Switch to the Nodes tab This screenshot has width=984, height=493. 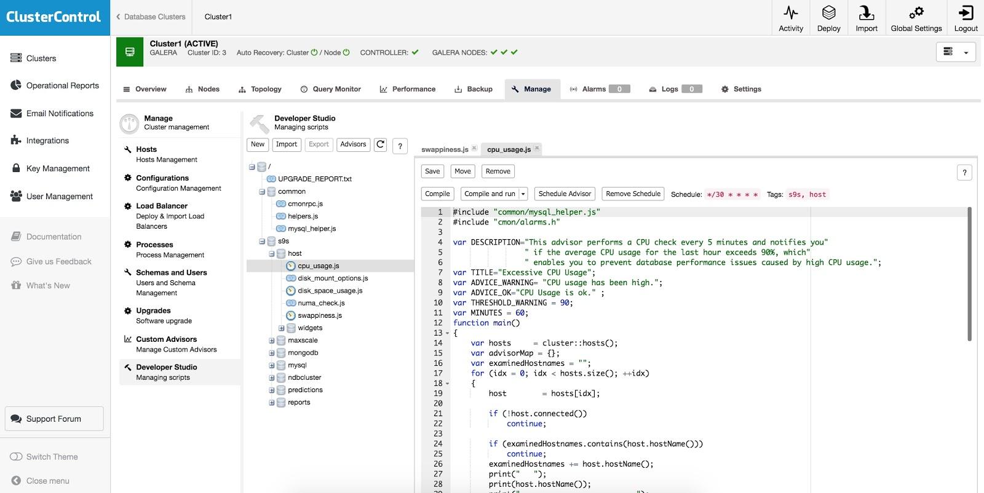click(x=203, y=89)
